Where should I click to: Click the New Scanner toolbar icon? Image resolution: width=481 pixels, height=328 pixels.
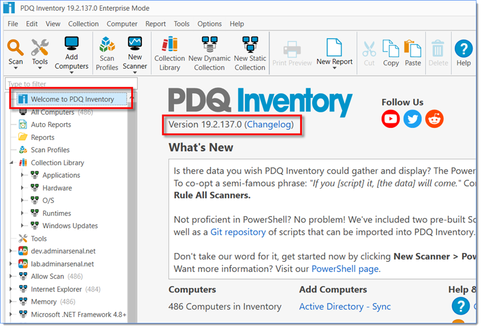(x=135, y=43)
